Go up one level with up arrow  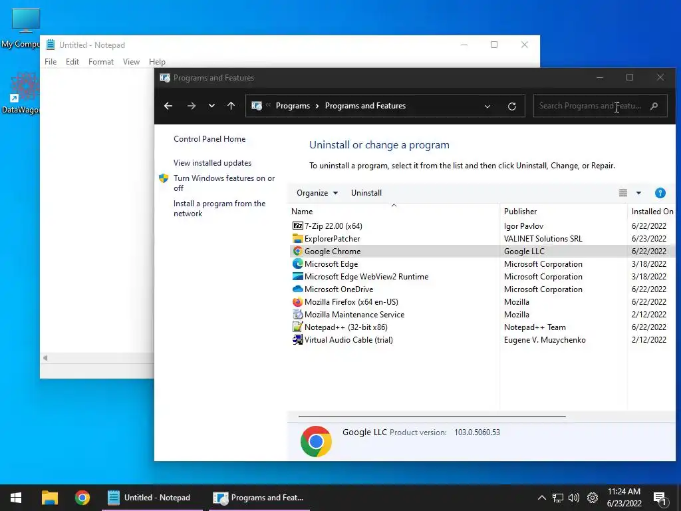(x=231, y=106)
